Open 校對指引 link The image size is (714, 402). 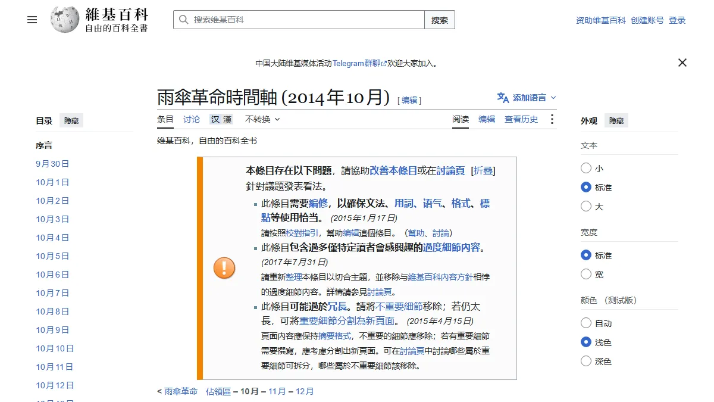pos(302,233)
